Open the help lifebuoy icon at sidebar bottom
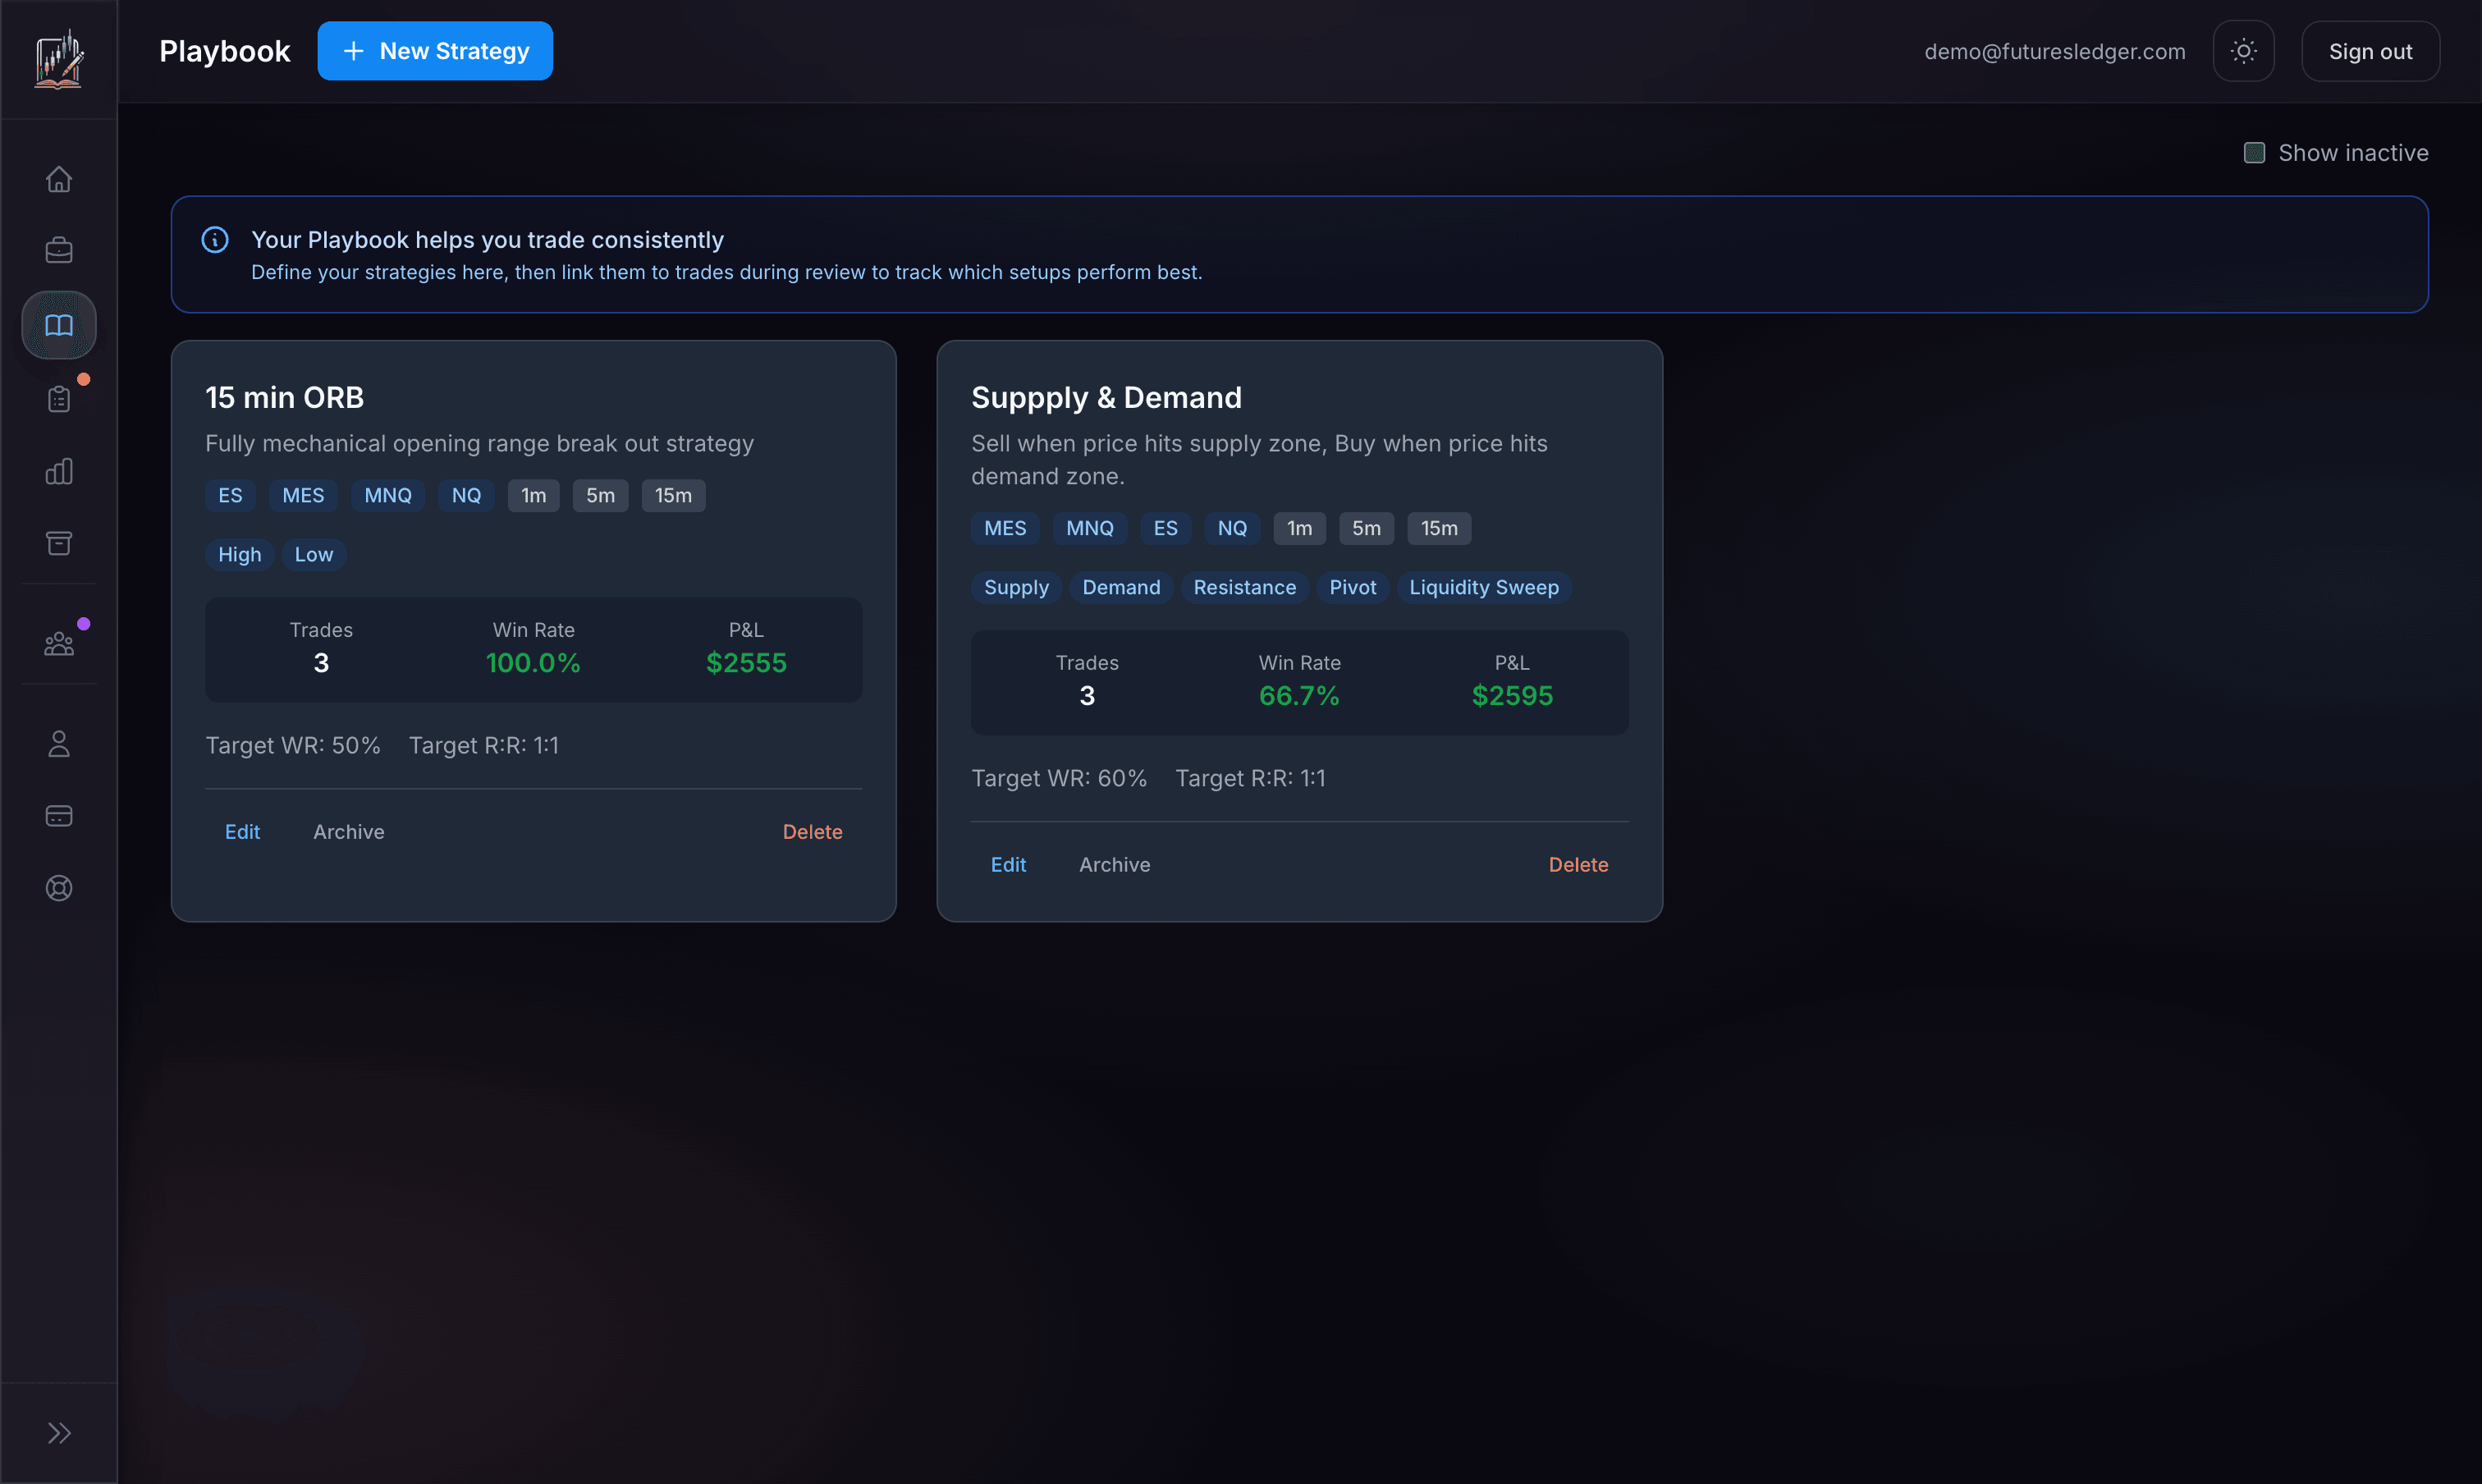The image size is (2482, 1484). 59,887
